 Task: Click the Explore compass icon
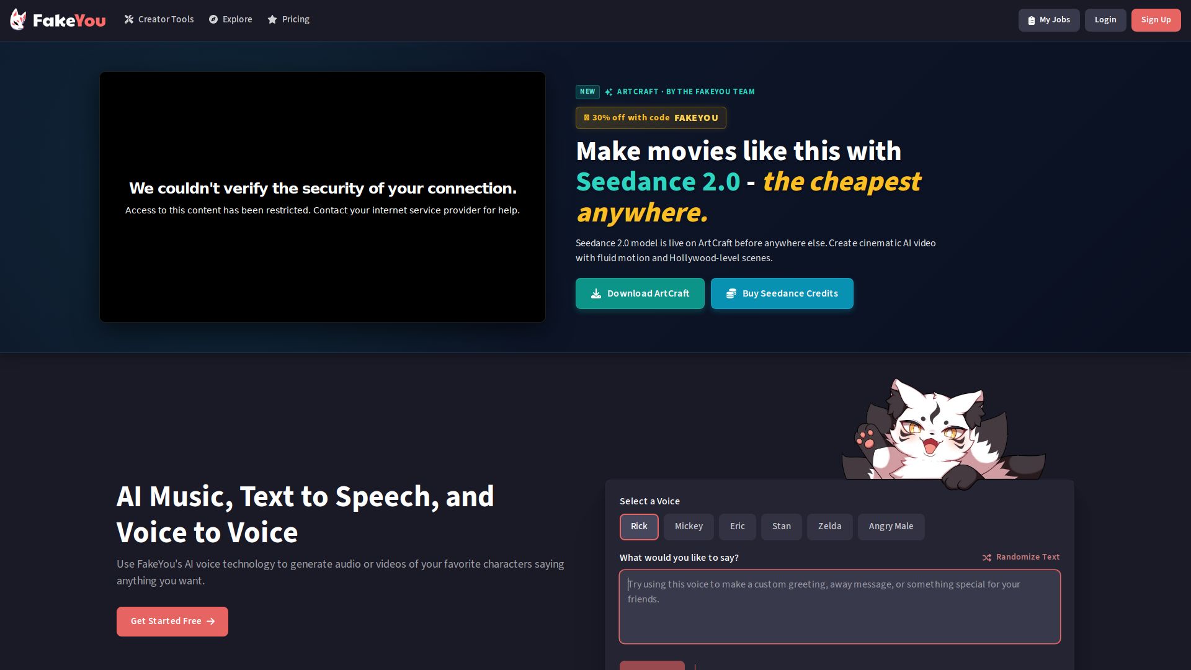[213, 19]
